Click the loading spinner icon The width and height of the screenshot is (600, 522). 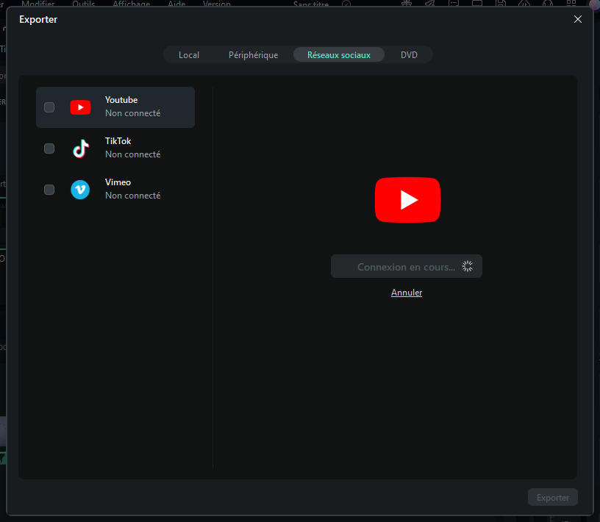(x=467, y=266)
